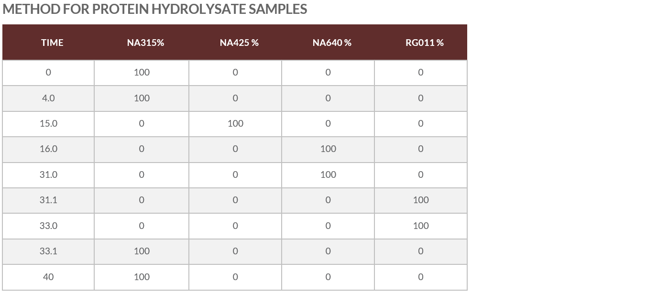658x294 pixels.
Task: Click the TIME column header
Action: point(52,43)
